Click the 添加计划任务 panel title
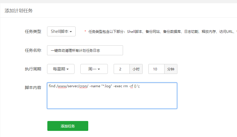Screen dimensions: 237x137 click(x=18, y=11)
